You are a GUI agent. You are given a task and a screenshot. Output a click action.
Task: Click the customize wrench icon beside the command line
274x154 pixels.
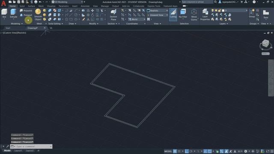point(8,146)
